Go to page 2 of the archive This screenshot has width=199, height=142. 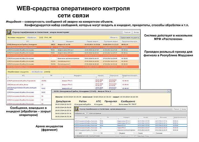pyautogui.click(x=131, y=136)
